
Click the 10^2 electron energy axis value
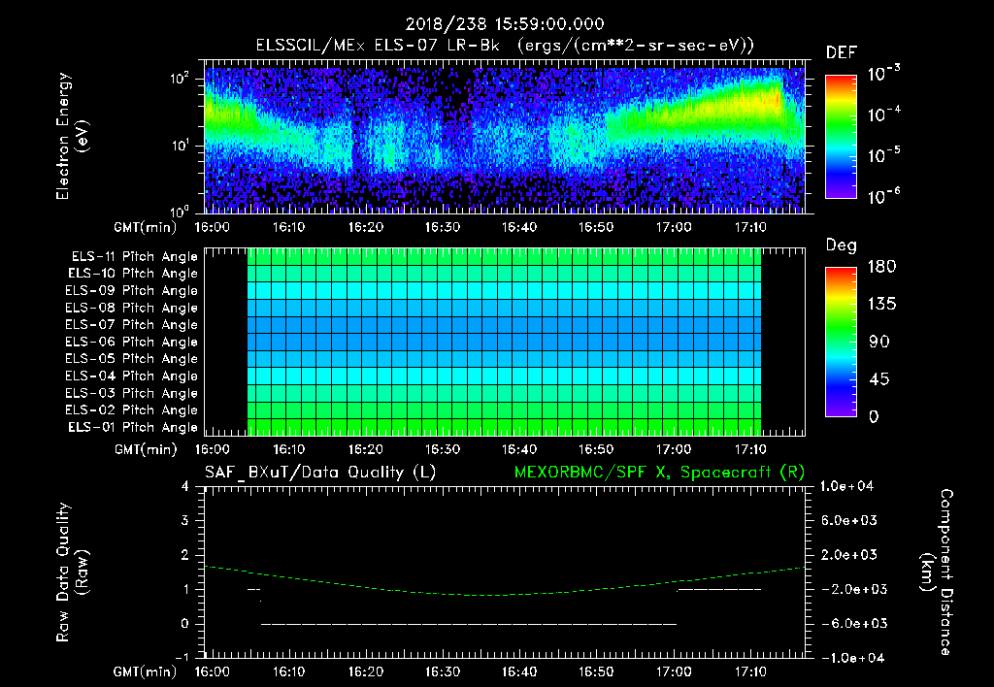click(x=180, y=79)
